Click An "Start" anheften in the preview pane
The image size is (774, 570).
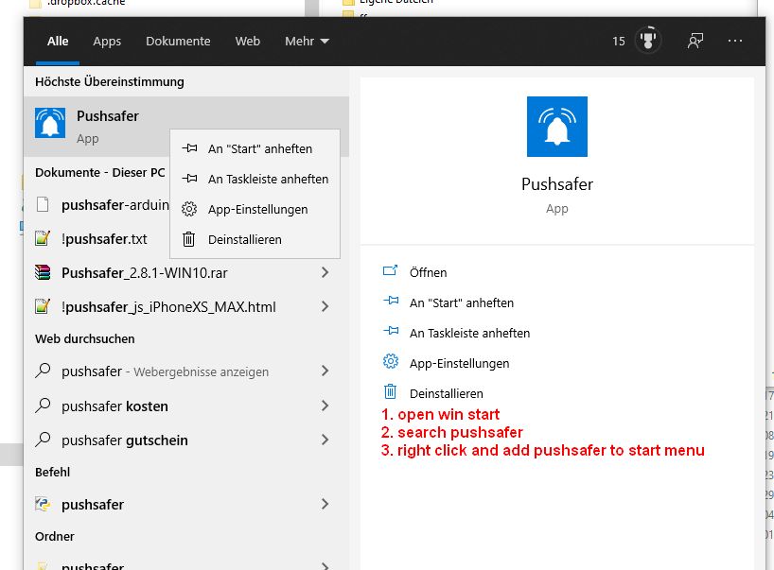pos(462,302)
